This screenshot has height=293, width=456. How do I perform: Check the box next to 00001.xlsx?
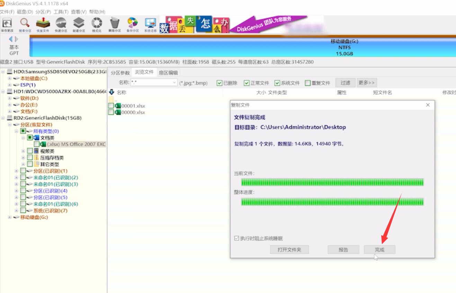click(x=111, y=106)
